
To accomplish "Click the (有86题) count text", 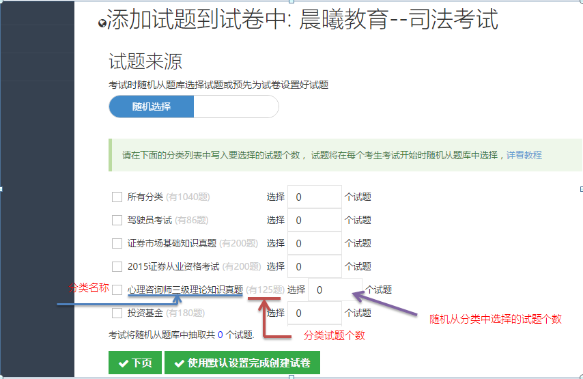I will [x=191, y=220].
